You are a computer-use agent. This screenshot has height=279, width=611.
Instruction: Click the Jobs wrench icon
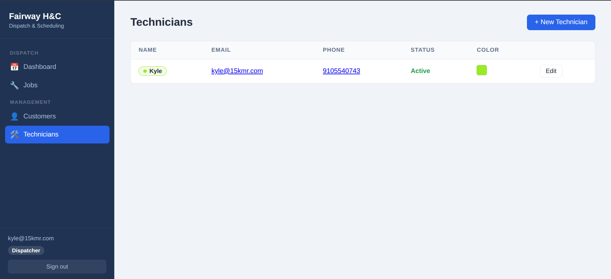[14, 85]
